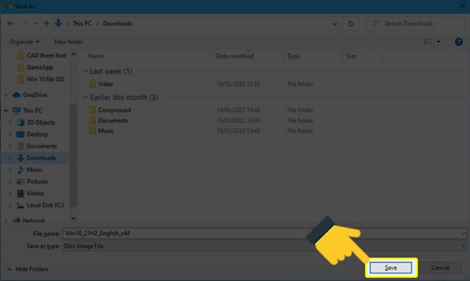Image resolution: width=470 pixels, height=281 pixels.
Task: Refresh the Downloads folder view
Action: coord(351,24)
